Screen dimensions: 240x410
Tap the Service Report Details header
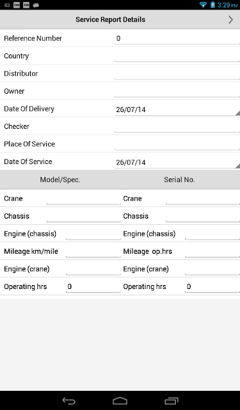click(x=111, y=20)
